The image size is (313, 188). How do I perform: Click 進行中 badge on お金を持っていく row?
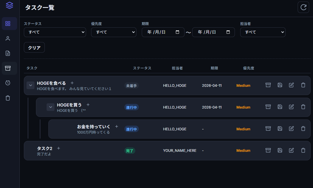pyautogui.click(x=131, y=129)
